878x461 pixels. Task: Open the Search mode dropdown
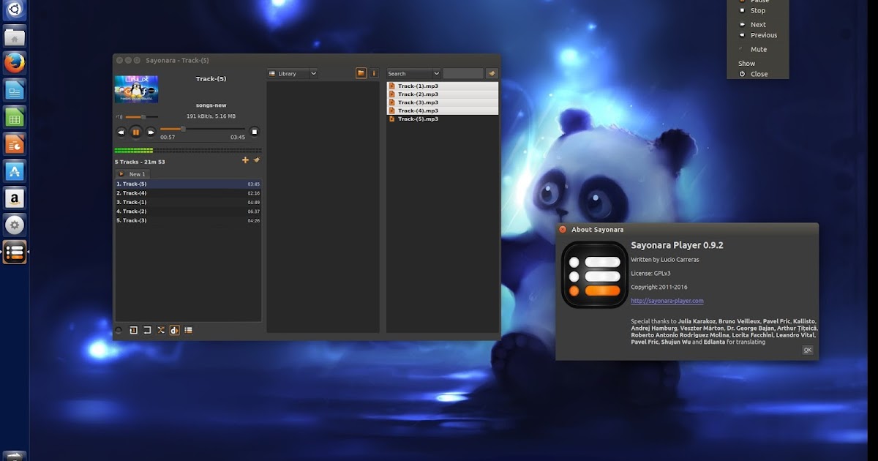413,73
